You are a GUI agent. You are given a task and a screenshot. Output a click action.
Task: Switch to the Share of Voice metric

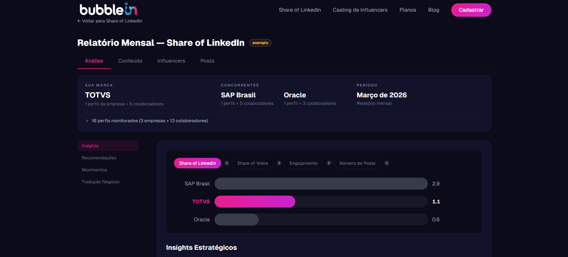(252, 163)
